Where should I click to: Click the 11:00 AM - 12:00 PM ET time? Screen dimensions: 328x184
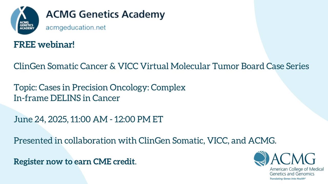117,120
